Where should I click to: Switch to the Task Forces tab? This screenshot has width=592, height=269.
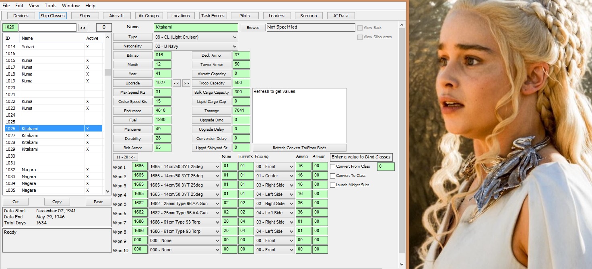click(213, 16)
